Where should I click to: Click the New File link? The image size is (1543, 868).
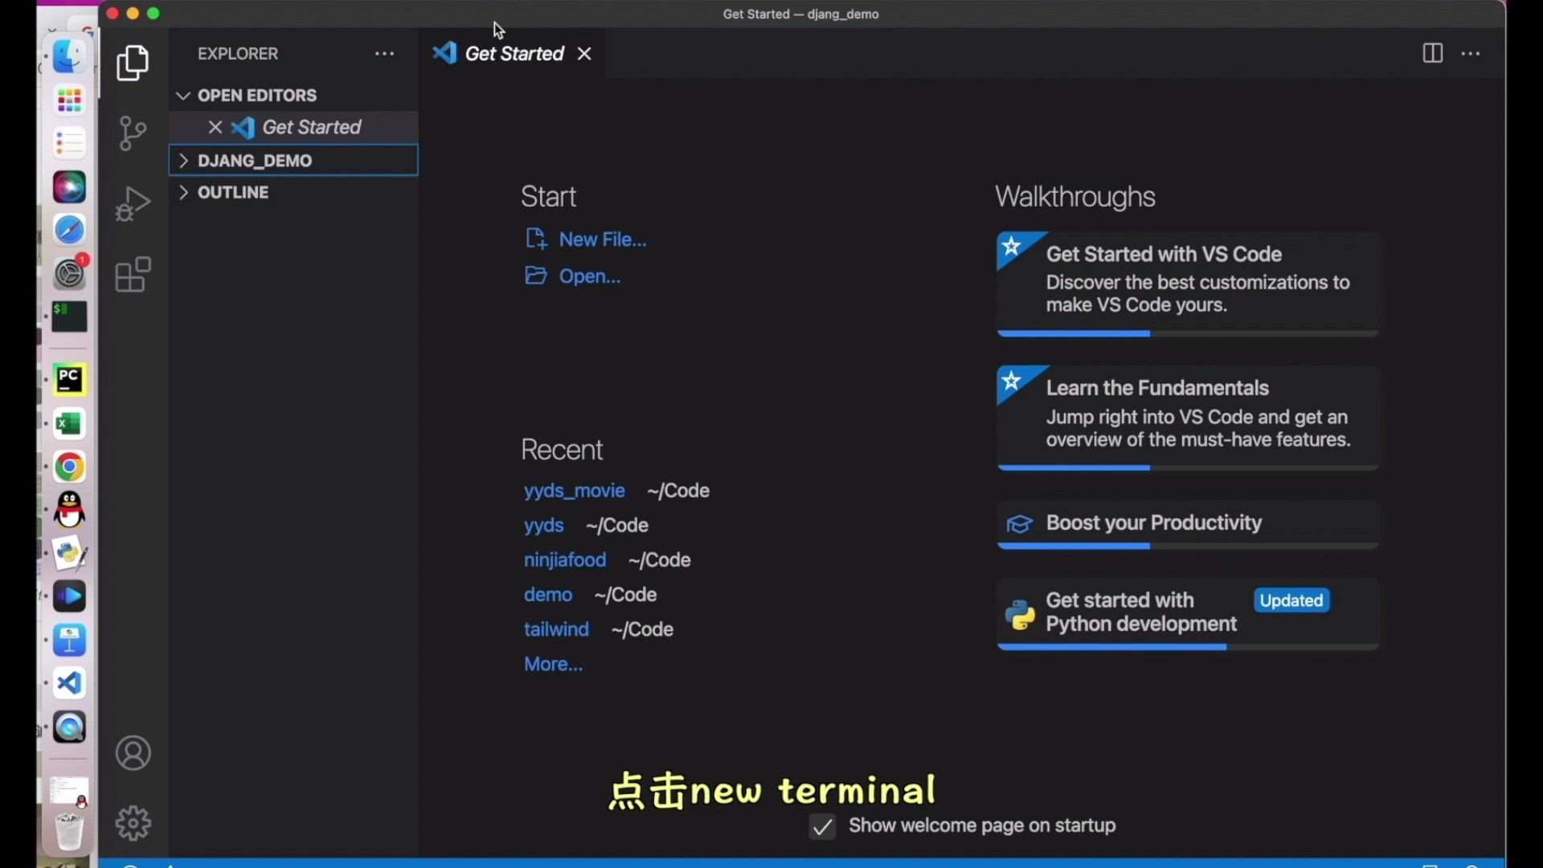pyautogui.click(x=601, y=239)
